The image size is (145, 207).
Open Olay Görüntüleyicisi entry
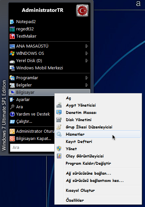pos(98,156)
